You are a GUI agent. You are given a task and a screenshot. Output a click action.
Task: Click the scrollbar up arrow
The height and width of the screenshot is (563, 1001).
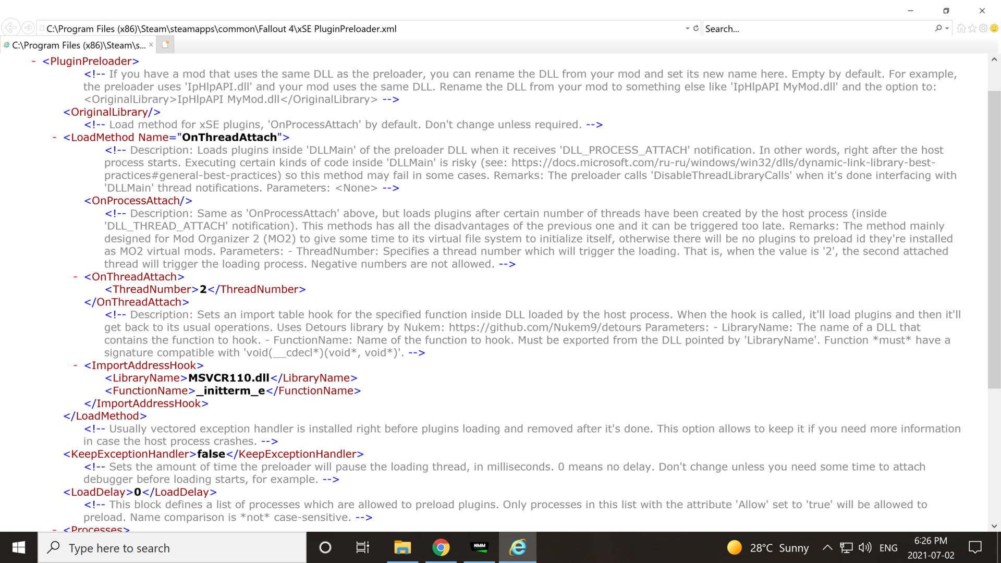point(994,59)
